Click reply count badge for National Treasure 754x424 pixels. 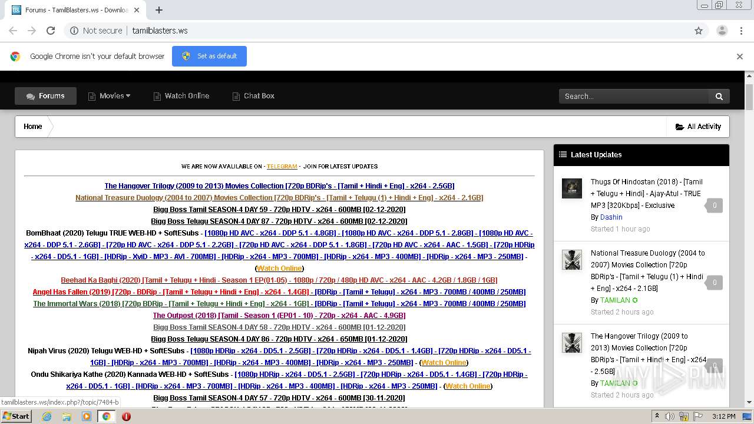pos(714,283)
